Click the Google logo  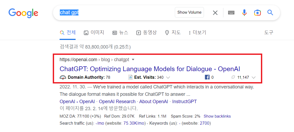23,13
